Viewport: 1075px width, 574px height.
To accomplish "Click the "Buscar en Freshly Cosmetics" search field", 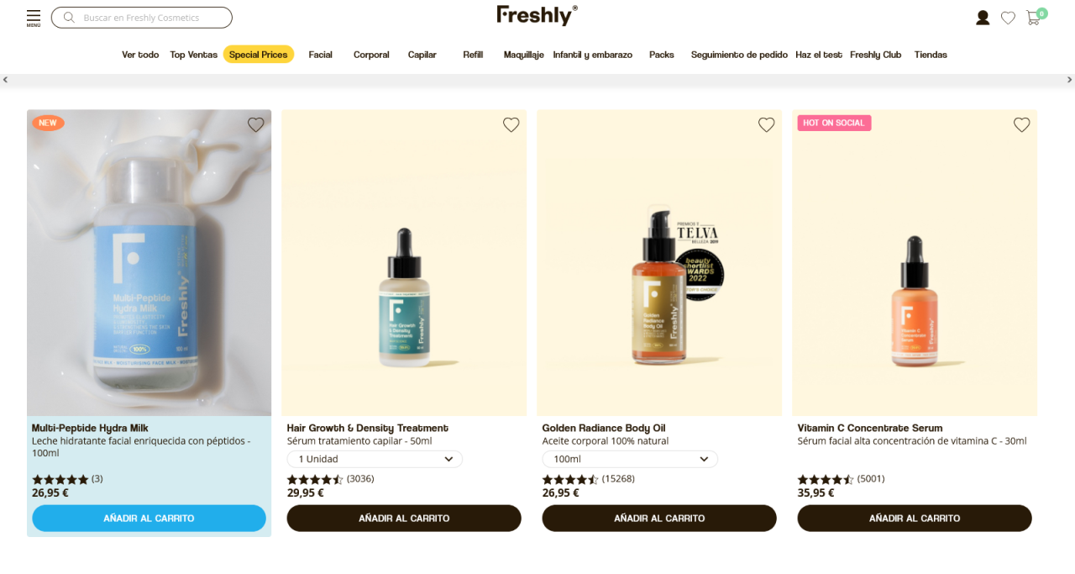I will click(151, 18).
